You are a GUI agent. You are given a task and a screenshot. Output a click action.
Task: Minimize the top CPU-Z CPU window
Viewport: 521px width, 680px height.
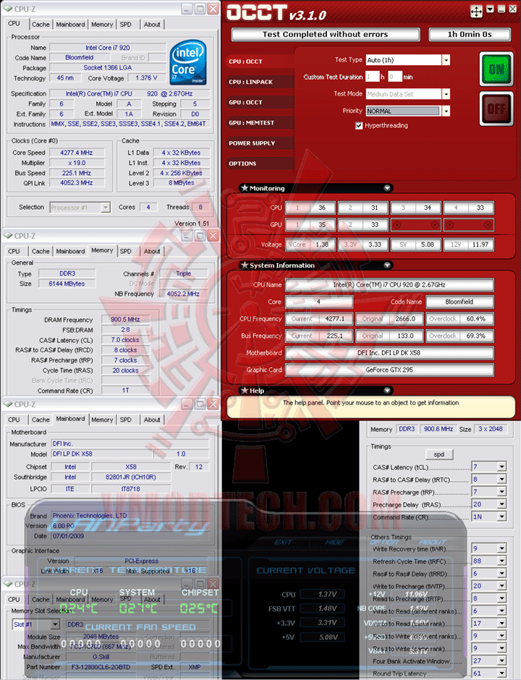(187, 9)
